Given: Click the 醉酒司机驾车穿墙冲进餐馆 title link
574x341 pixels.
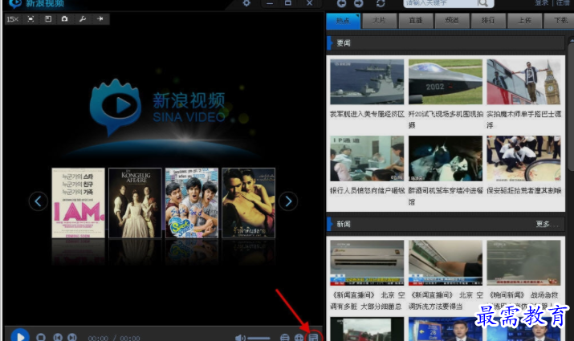Looking at the screenshot, I should (x=446, y=196).
